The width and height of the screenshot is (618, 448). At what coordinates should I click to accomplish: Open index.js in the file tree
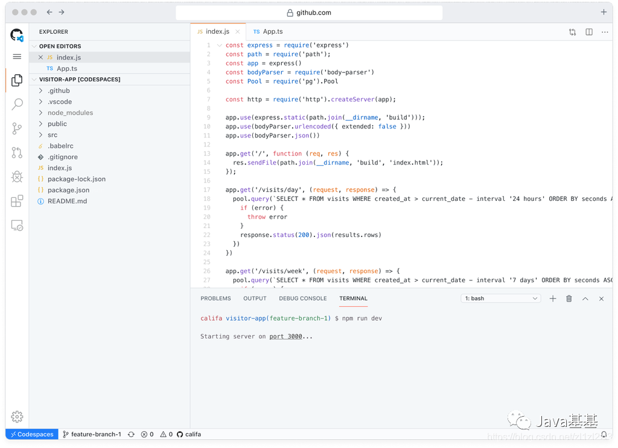(110, 168)
